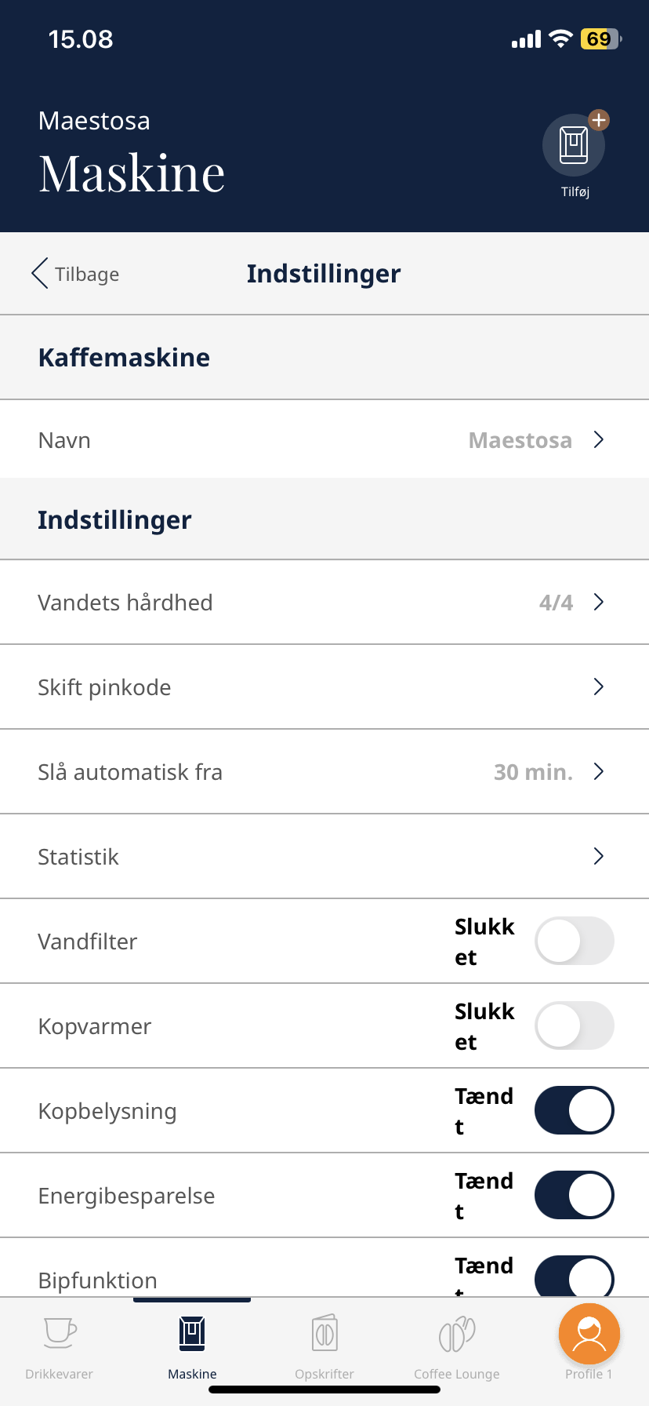Open the Skift pinkode entry

[314, 687]
